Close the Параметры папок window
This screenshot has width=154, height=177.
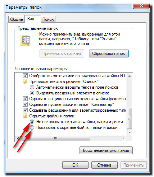(x=141, y=6)
